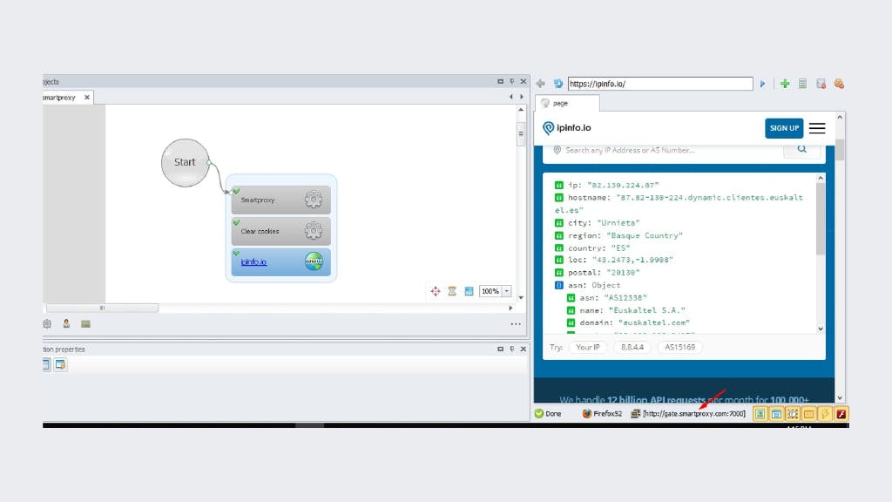Click the three dots overflow button

coord(516,324)
